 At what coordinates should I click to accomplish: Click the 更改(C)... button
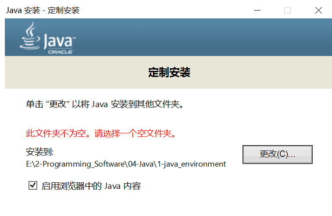277,154
